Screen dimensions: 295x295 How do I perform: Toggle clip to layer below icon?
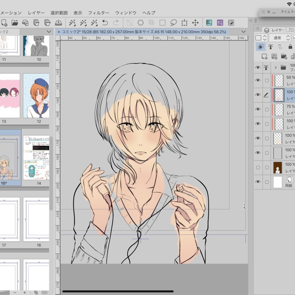coord(261,47)
